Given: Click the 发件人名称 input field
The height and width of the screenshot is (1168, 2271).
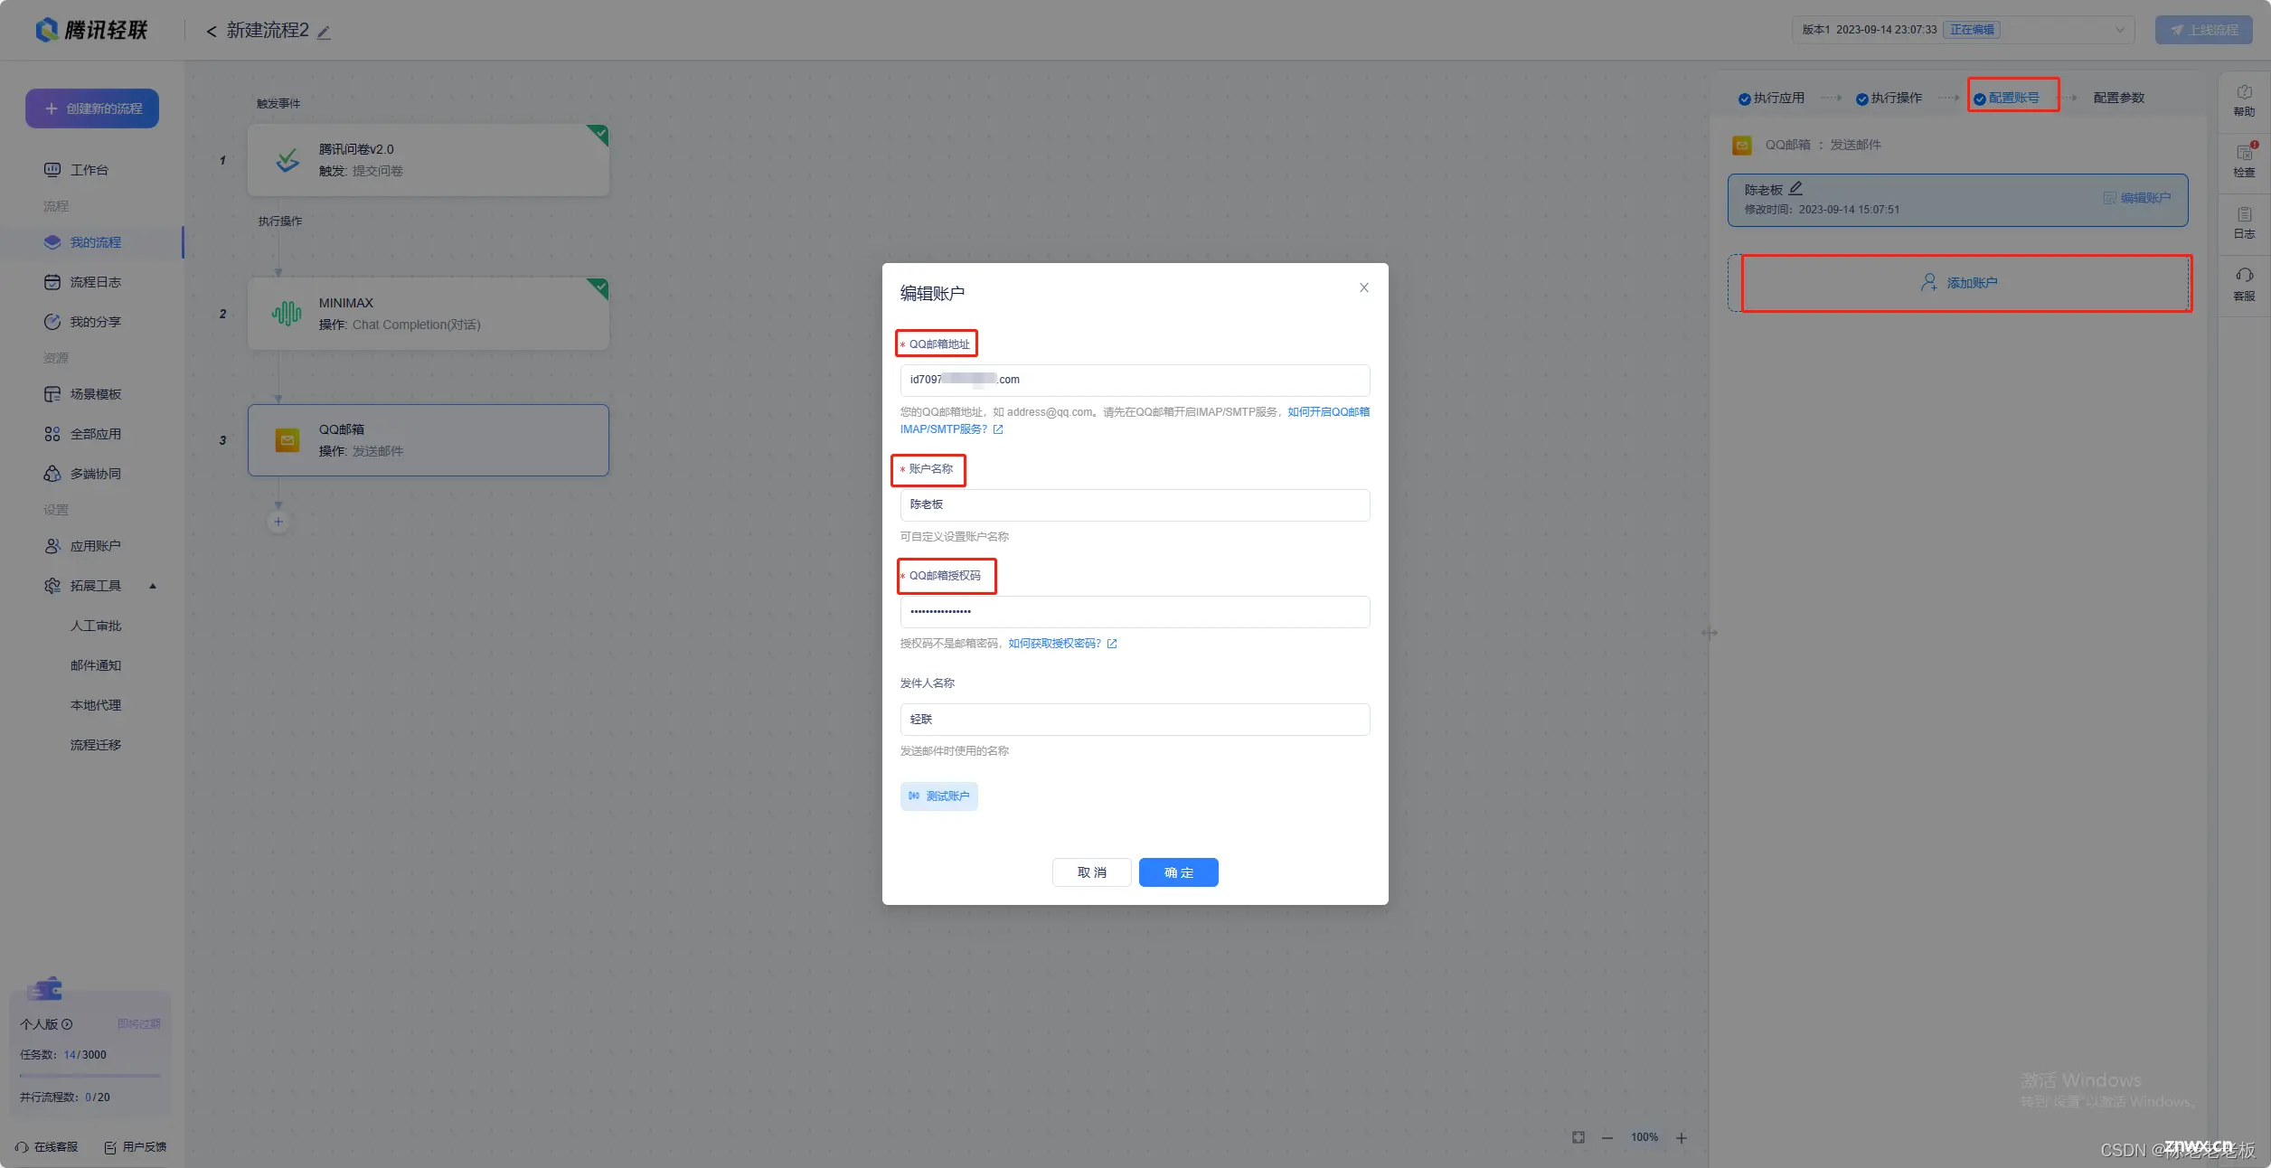Looking at the screenshot, I should pyautogui.click(x=1135, y=720).
